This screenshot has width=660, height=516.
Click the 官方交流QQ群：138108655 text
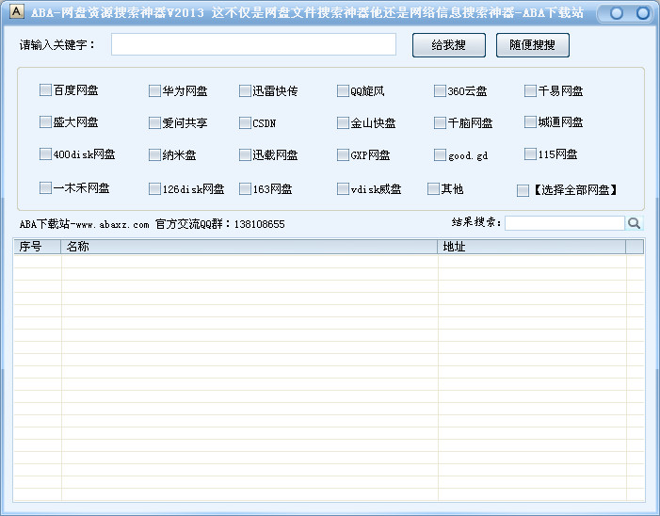[x=219, y=224]
